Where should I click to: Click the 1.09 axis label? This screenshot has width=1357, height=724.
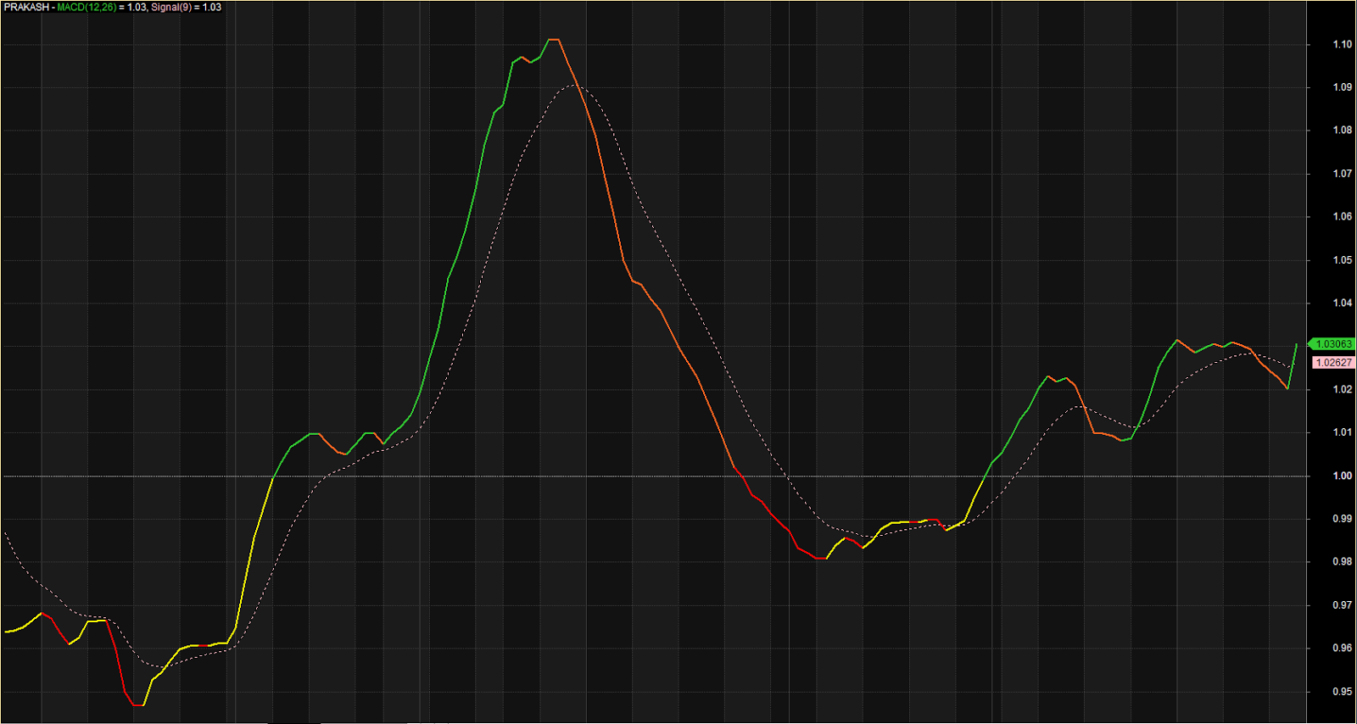1343,87
